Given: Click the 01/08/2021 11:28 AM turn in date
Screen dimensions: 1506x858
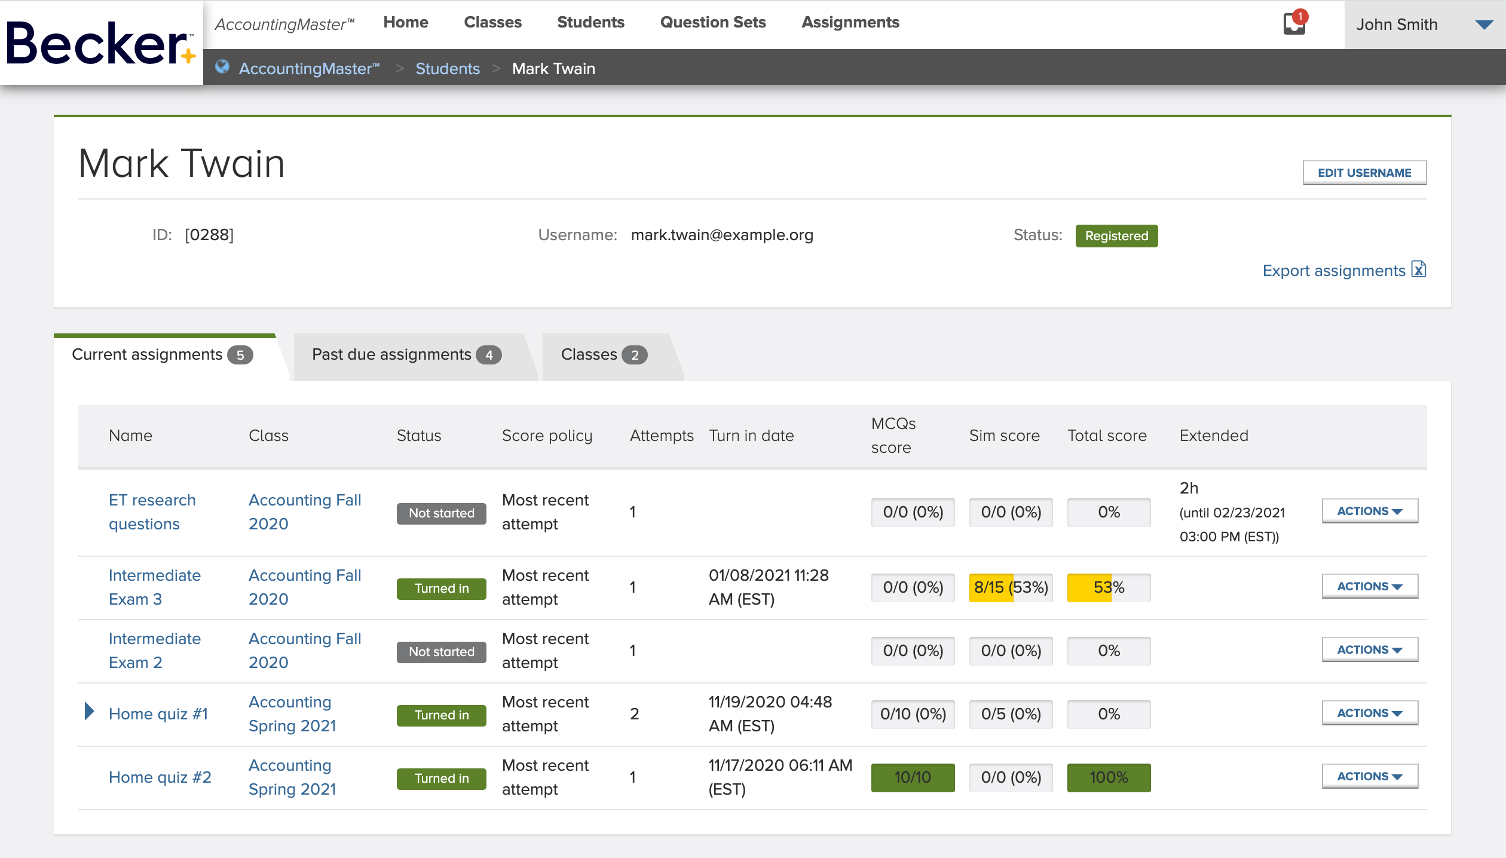Looking at the screenshot, I should tap(769, 587).
